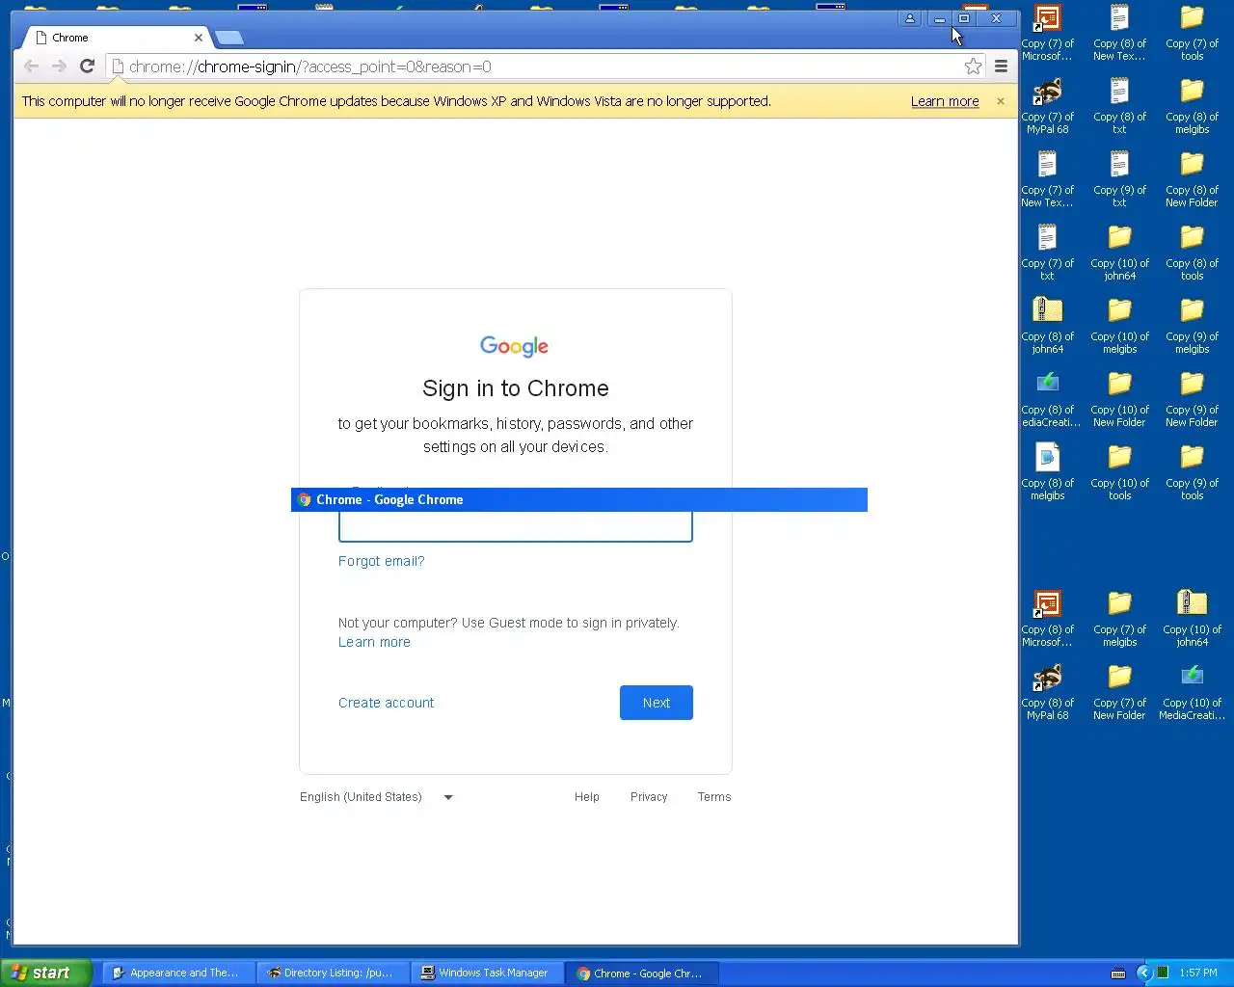
Task: Close the Chrome tab
Action: pos(198,38)
